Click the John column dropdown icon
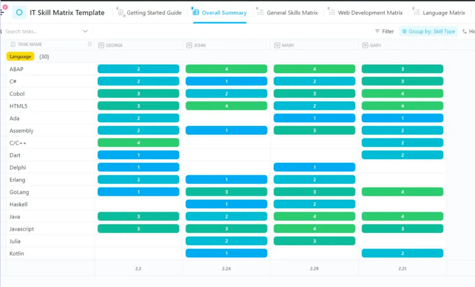This screenshot has height=287, width=475. pos(189,45)
